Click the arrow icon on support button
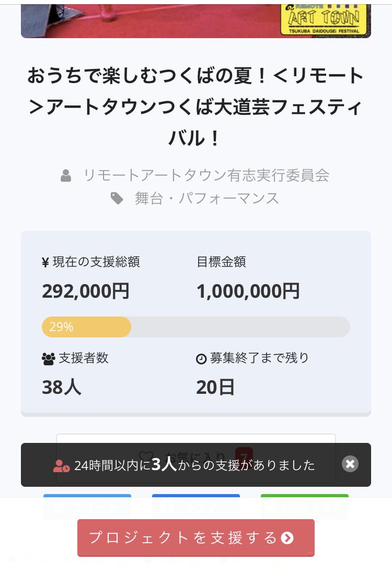 click(x=287, y=538)
